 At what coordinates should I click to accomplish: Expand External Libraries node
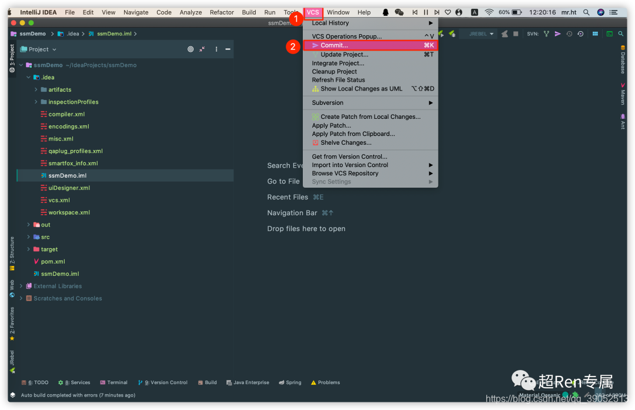point(21,286)
